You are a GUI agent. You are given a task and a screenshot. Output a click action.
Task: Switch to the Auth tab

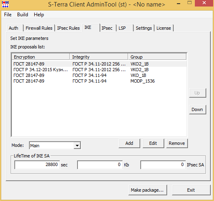coord(15,28)
